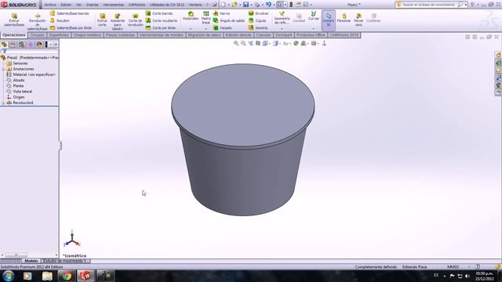Open the Archivo menu

pos(50,5)
